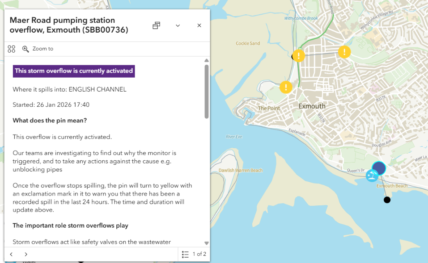Open the '1 of 2' feature list

coord(194,254)
